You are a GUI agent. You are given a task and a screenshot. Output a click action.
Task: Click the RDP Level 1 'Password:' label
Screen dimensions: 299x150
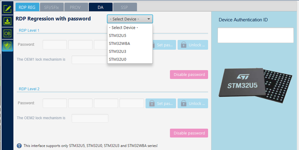point(26,44)
